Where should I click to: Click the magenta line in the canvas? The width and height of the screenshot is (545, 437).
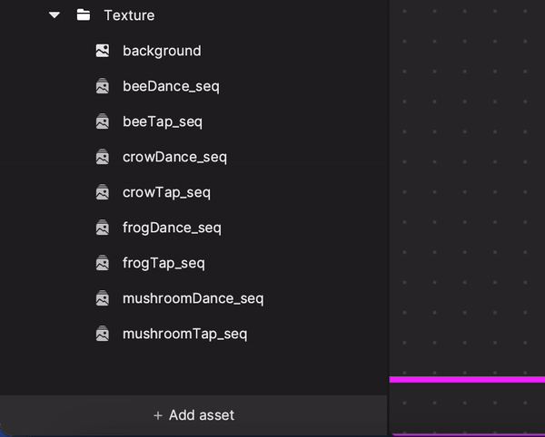pos(467,379)
